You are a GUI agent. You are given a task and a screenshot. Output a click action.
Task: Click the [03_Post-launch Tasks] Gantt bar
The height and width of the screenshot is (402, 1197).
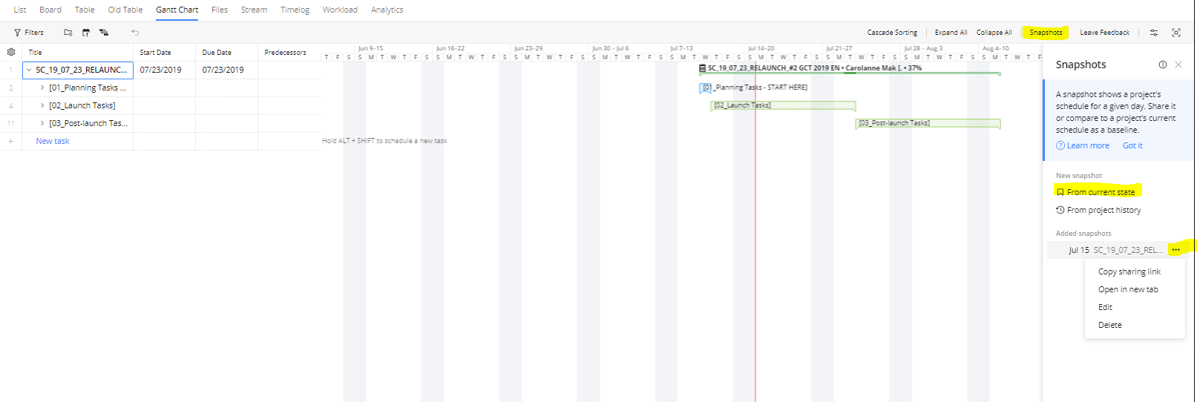[x=928, y=123]
